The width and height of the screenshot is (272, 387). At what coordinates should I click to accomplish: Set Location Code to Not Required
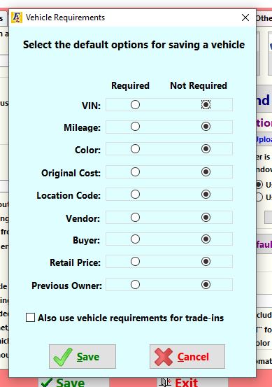coord(206,195)
